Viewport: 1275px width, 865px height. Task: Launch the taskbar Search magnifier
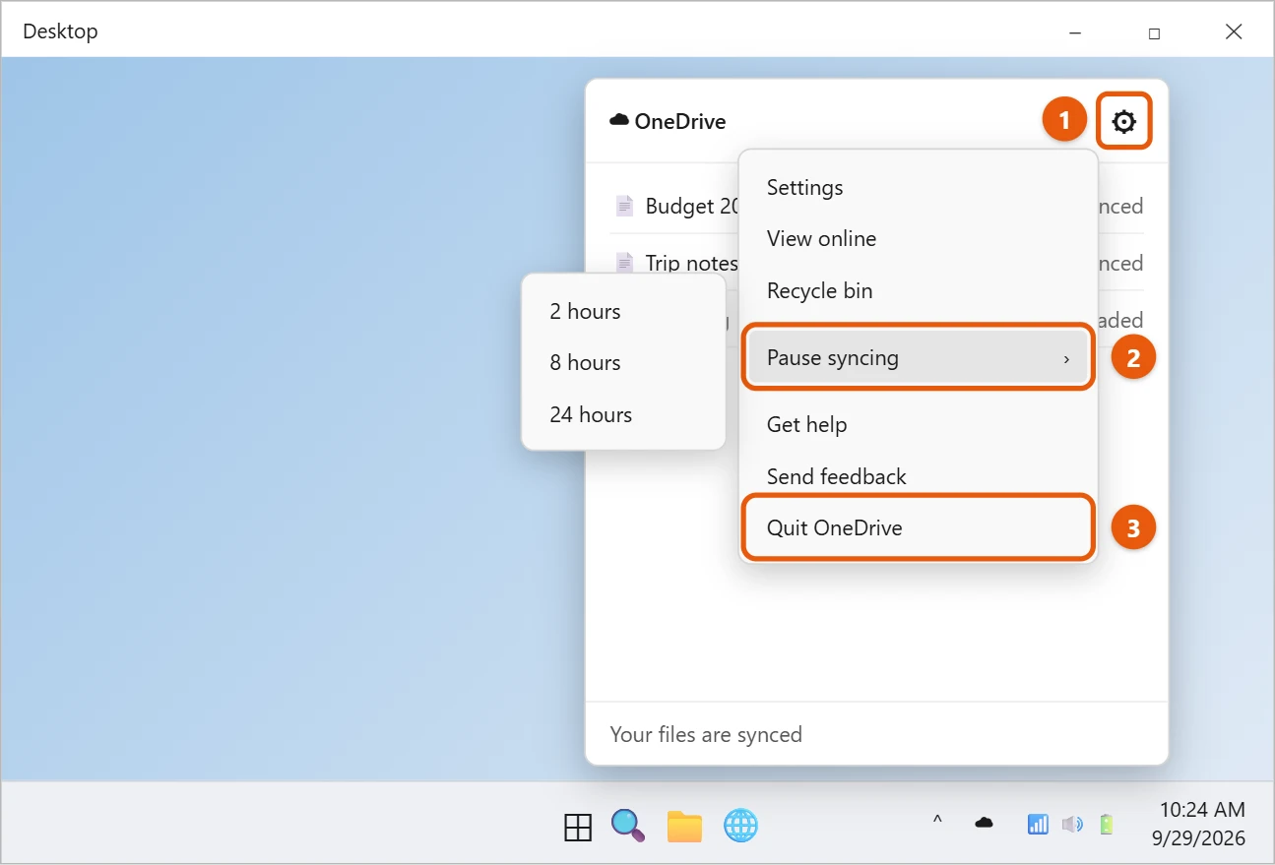point(627,825)
